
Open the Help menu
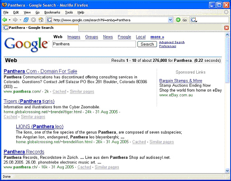[81, 13]
